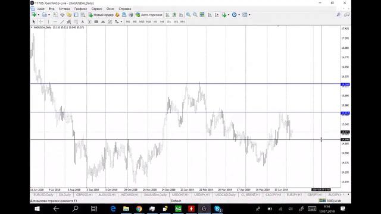This screenshot has height=214, width=381.
Task: Expand the XAGUSDm,Daily chart title arrow
Action: click(32, 27)
